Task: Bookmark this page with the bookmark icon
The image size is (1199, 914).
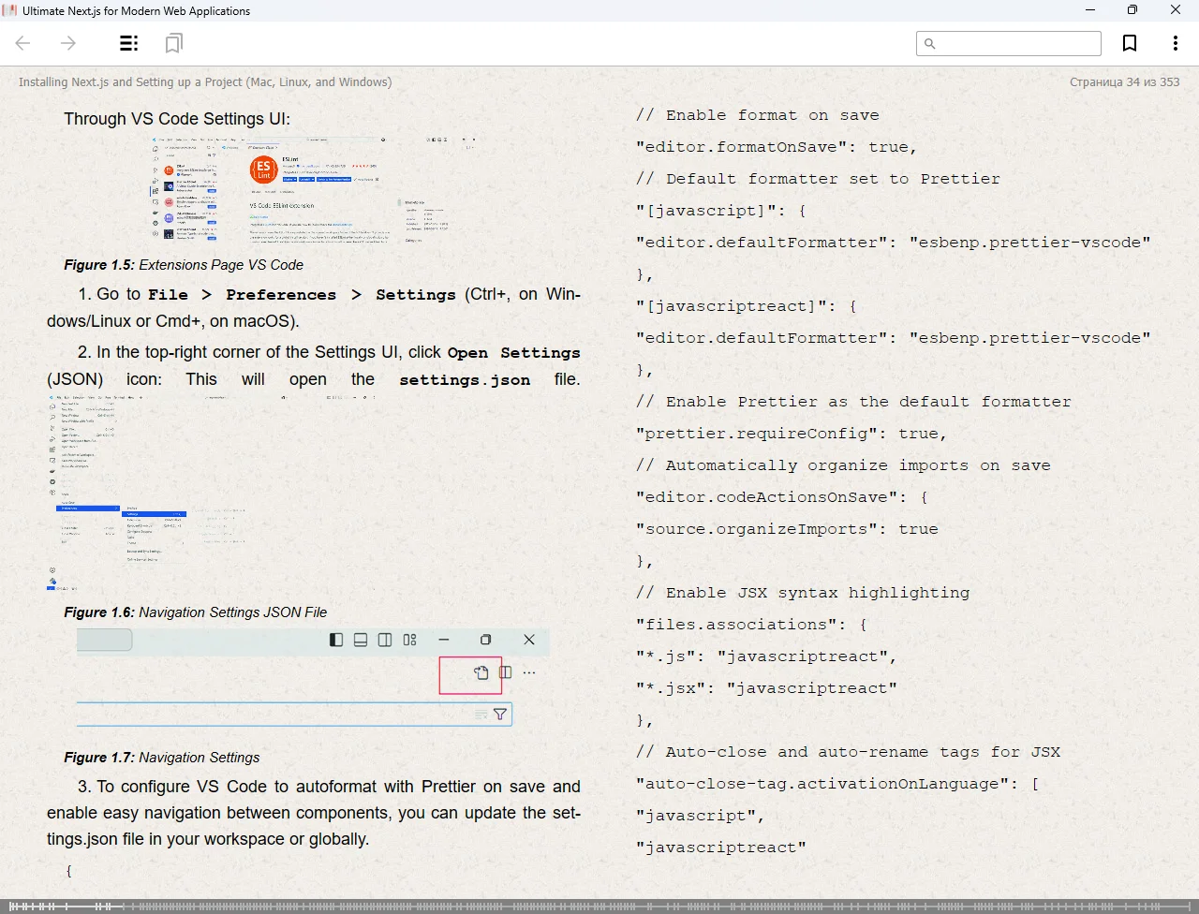Action: click(1130, 43)
